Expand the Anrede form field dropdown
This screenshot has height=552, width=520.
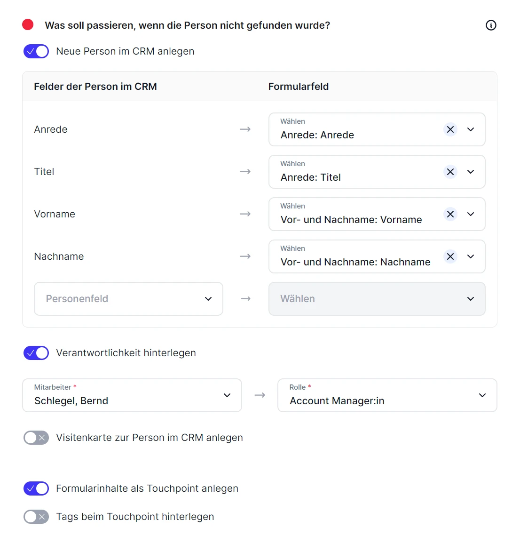tap(470, 129)
